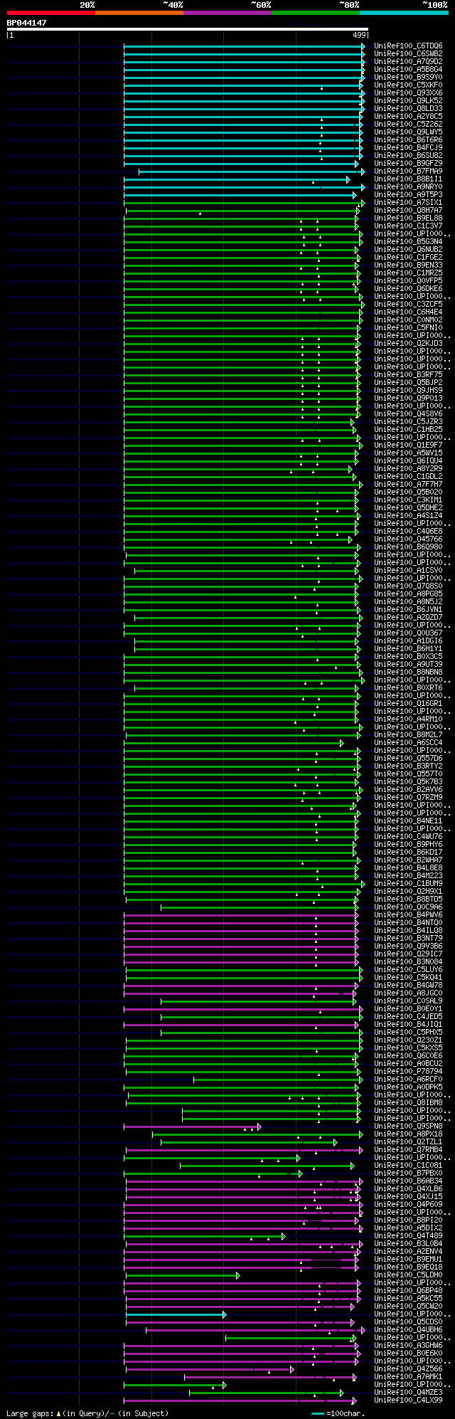455x1419 pixels.
Task: Select the UniRef100_A1CSV0 label
Action: coord(408,570)
